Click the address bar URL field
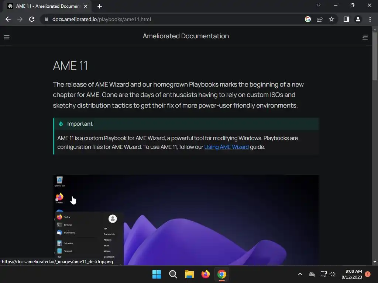Viewport: 378px width, 283px height. pyautogui.click(x=171, y=19)
